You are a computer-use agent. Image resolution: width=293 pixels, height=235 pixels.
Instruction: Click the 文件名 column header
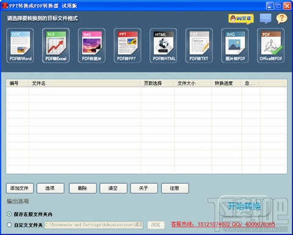(x=84, y=83)
